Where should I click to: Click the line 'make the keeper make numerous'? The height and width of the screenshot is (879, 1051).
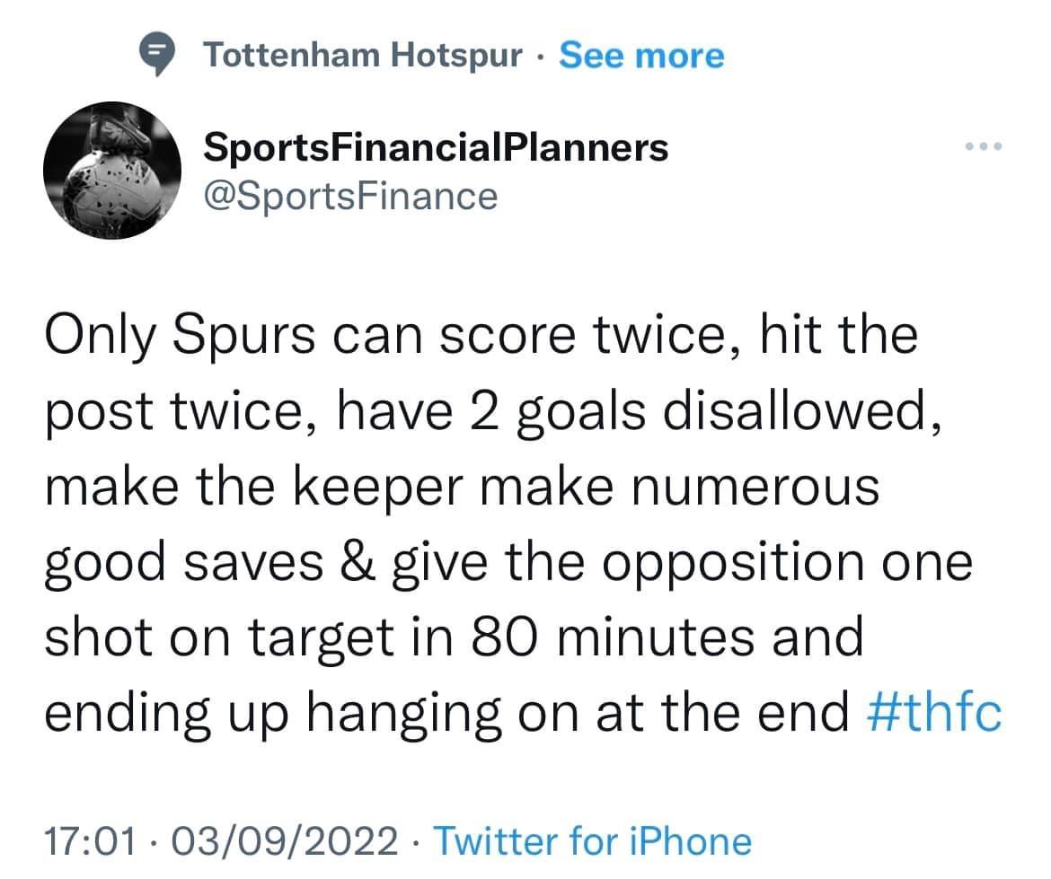click(463, 487)
